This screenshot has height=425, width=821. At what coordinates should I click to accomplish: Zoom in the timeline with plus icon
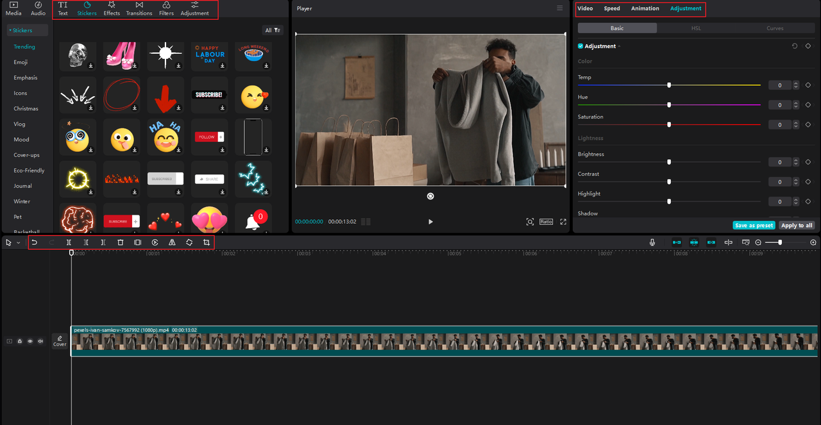tap(813, 242)
